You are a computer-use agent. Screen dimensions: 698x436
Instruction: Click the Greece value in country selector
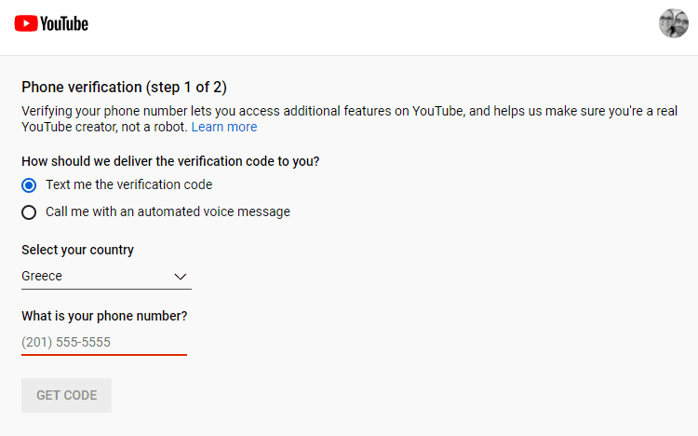(42, 276)
